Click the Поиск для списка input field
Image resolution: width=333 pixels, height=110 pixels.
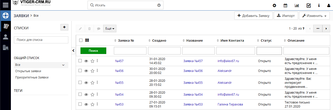tap(41, 40)
